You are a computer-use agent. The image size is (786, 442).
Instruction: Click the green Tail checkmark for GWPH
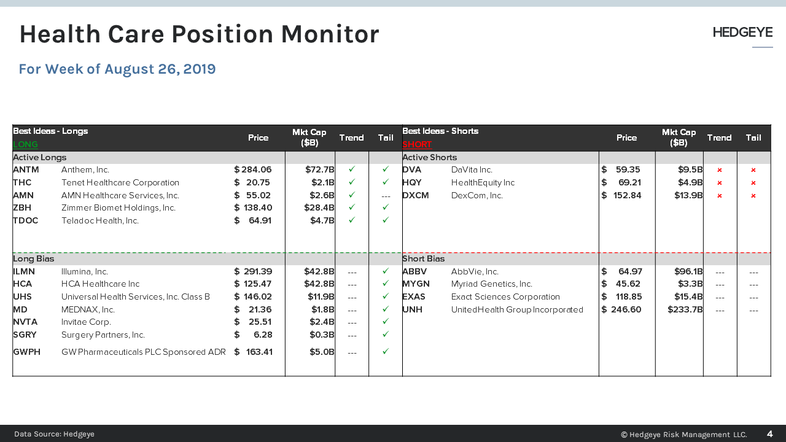386,352
